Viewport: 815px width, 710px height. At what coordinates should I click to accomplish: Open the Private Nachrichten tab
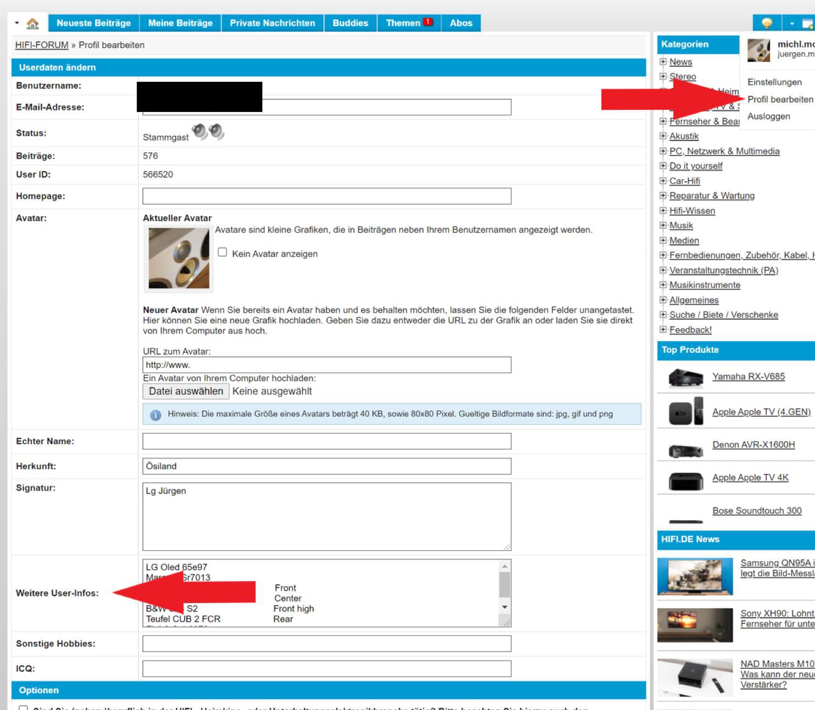pyautogui.click(x=272, y=23)
